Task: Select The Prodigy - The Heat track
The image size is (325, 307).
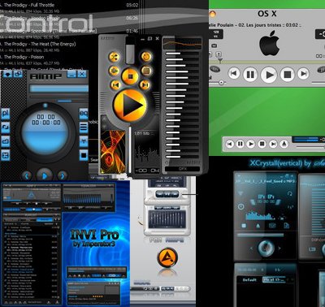Action: [38, 44]
